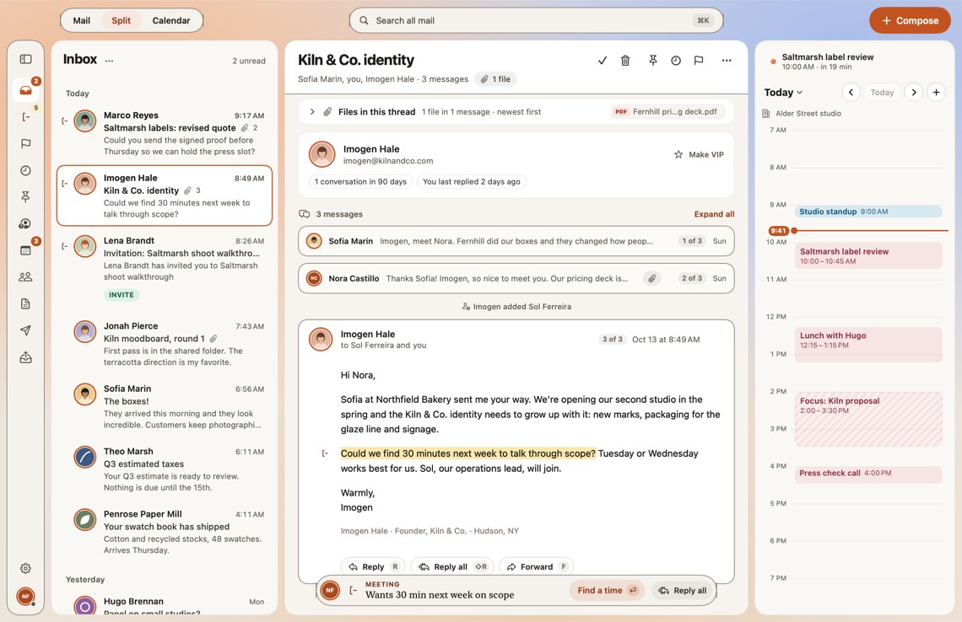Flag the Kiln & Co. identity thread
Image resolution: width=962 pixels, height=622 pixels.
coord(698,60)
